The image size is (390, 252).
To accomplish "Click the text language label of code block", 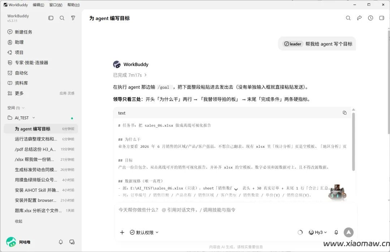I will click(122, 113).
